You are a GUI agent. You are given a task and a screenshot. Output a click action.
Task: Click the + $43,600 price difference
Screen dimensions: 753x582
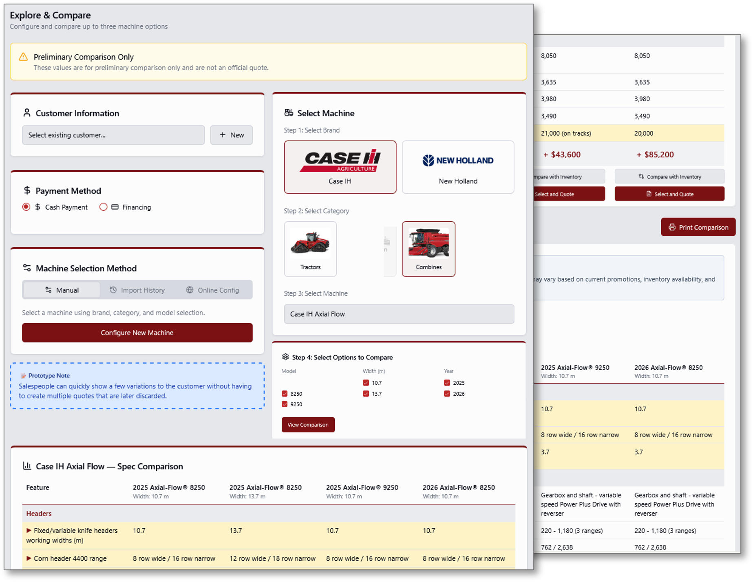[x=562, y=154]
